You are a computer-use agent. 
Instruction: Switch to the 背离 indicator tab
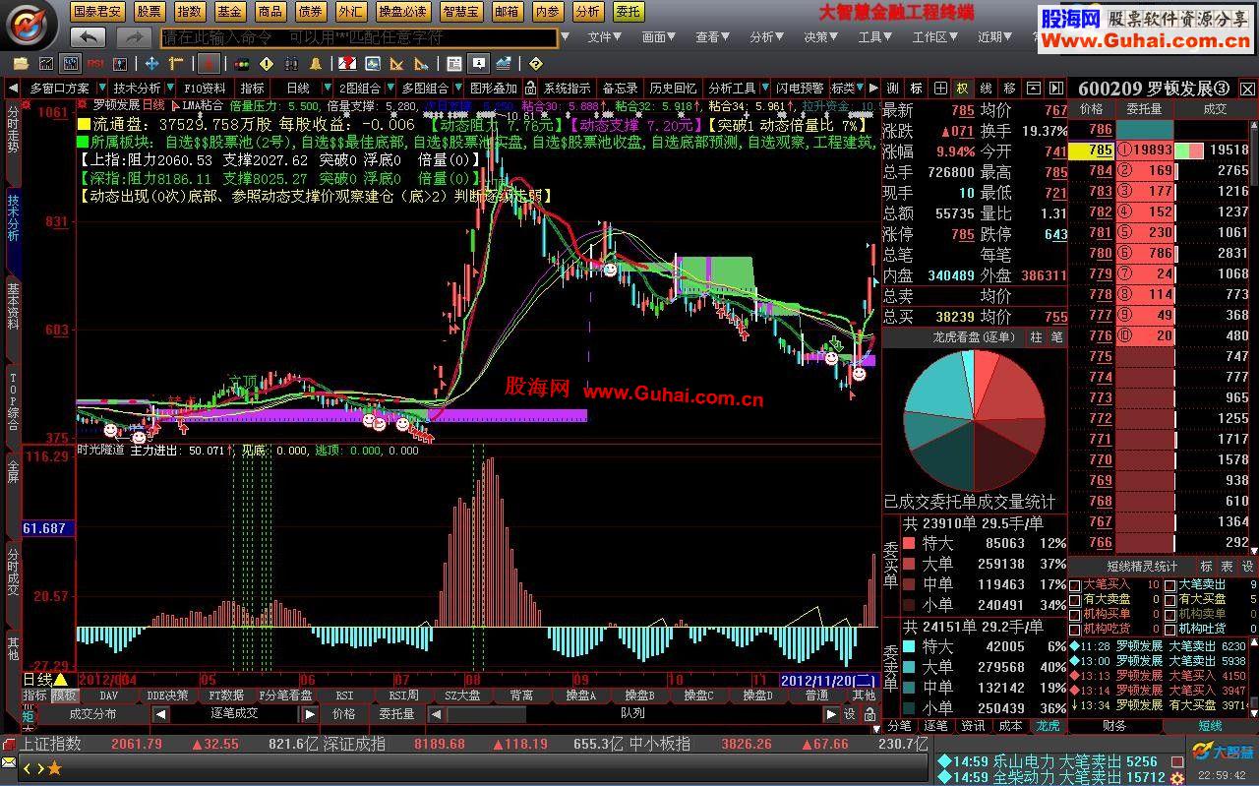[521, 695]
